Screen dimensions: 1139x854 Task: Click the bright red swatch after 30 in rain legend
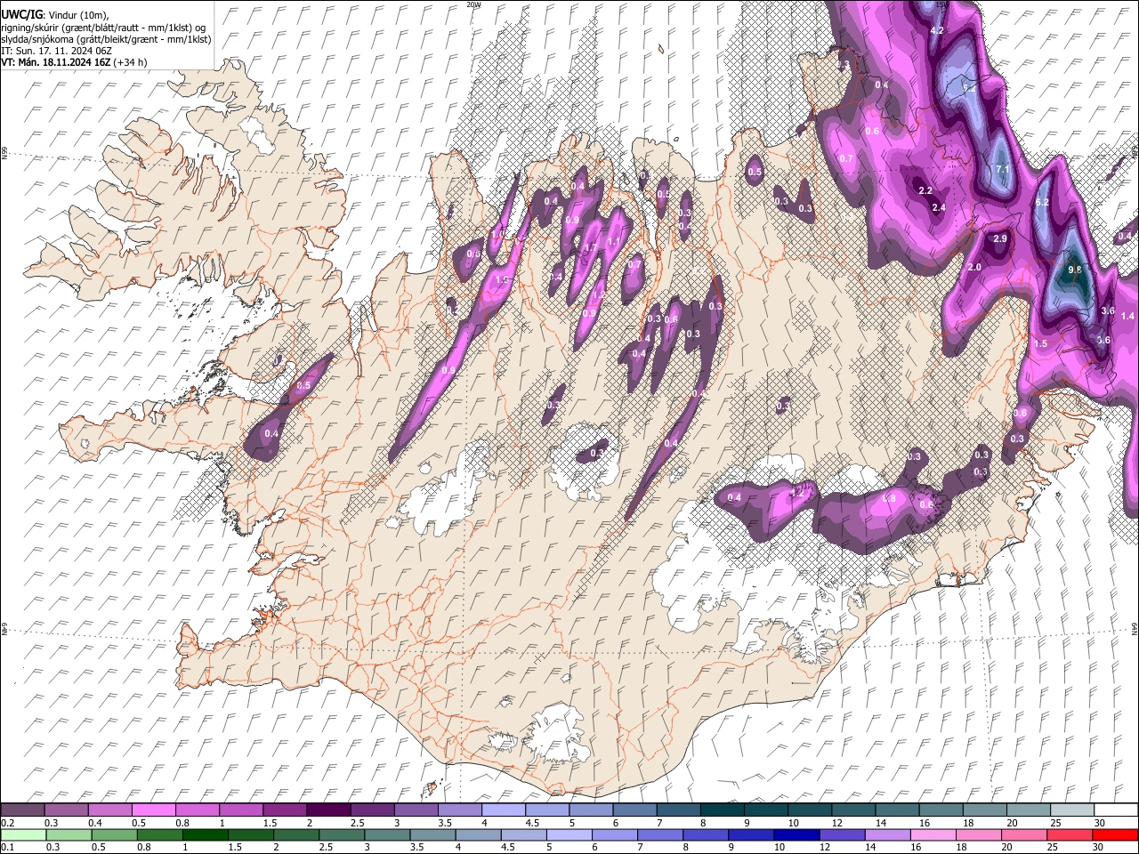1114,834
